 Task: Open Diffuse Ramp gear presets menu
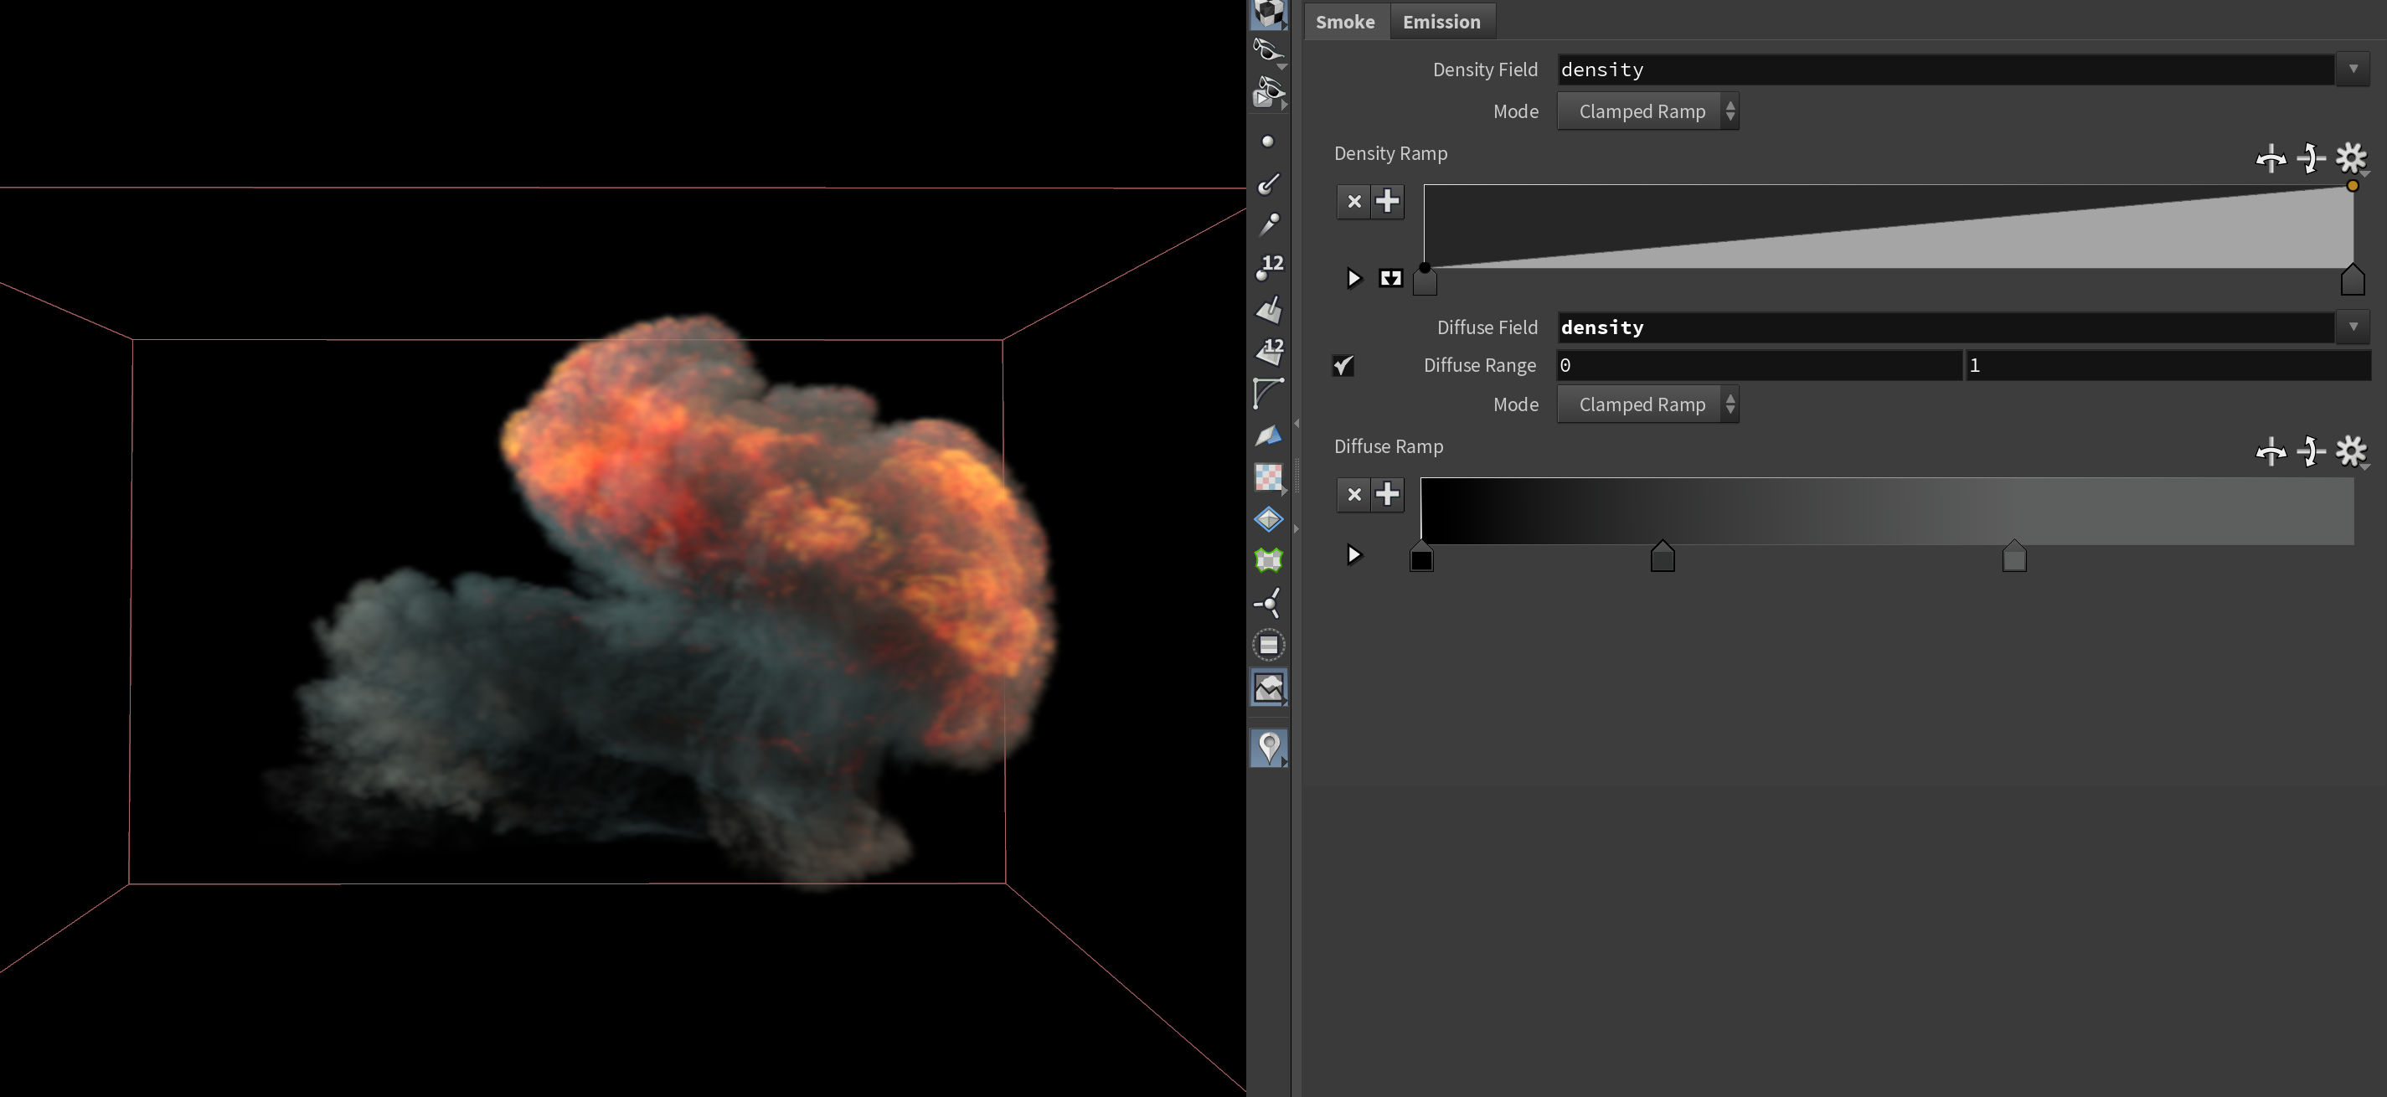[x=2351, y=452]
